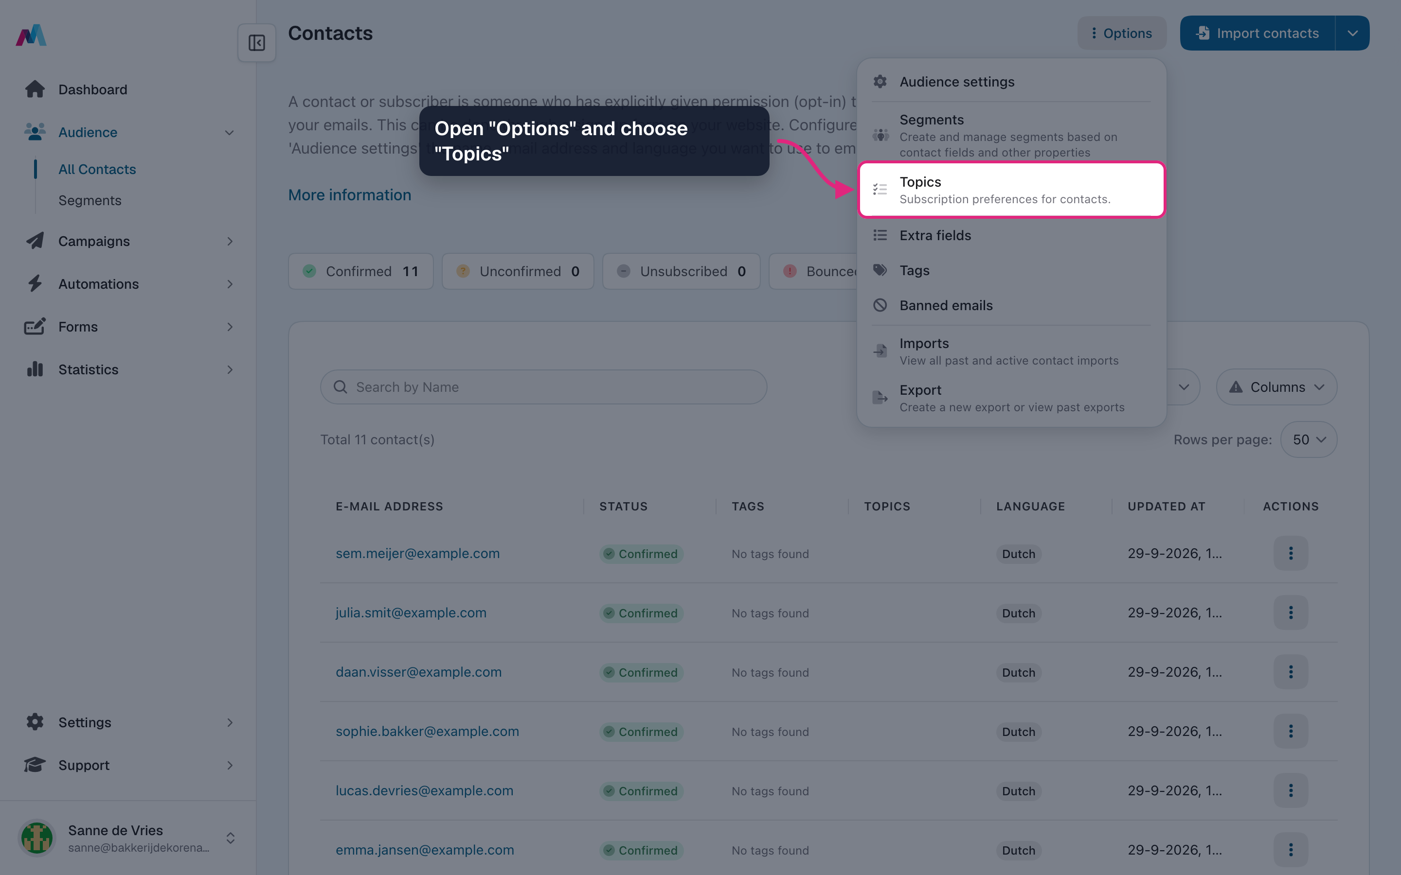Click the Import contacts button
This screenshot has width=1401, height=875.
click(1257, 33)
